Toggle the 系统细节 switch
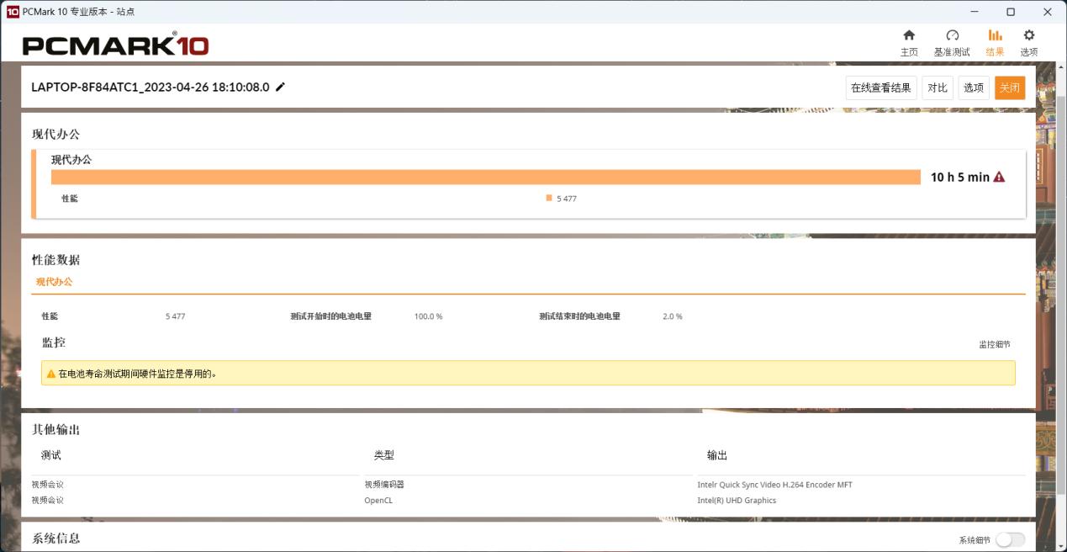 point(1010,540)
